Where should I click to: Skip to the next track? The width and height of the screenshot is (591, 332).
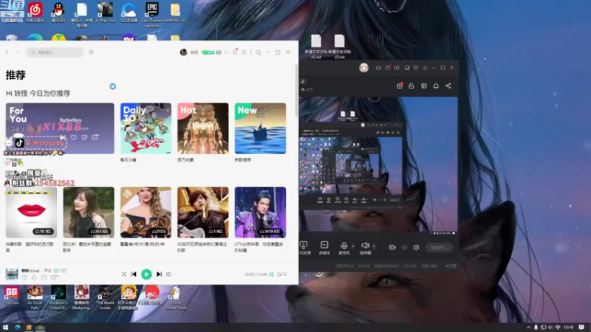point(159,274)
